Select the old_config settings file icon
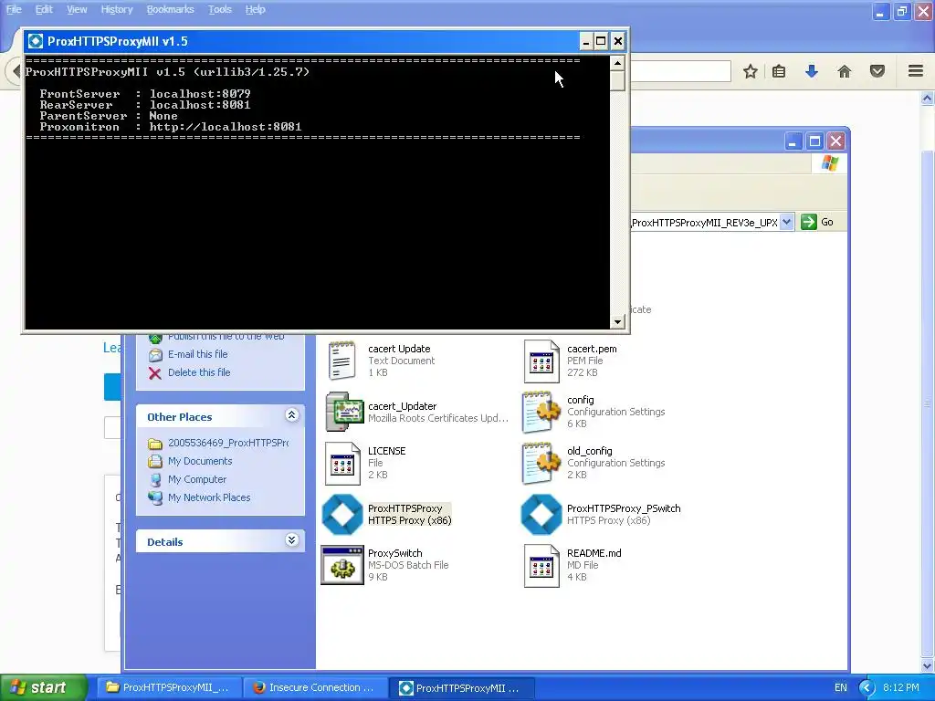935x701 pixels. coord(541,463)
